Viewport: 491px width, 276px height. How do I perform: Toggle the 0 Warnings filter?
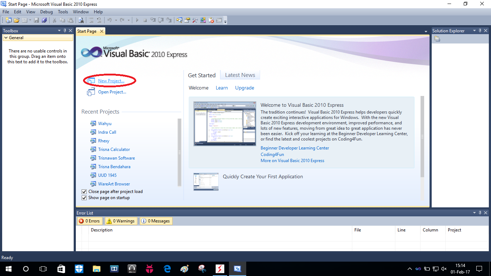click(121, 221)
